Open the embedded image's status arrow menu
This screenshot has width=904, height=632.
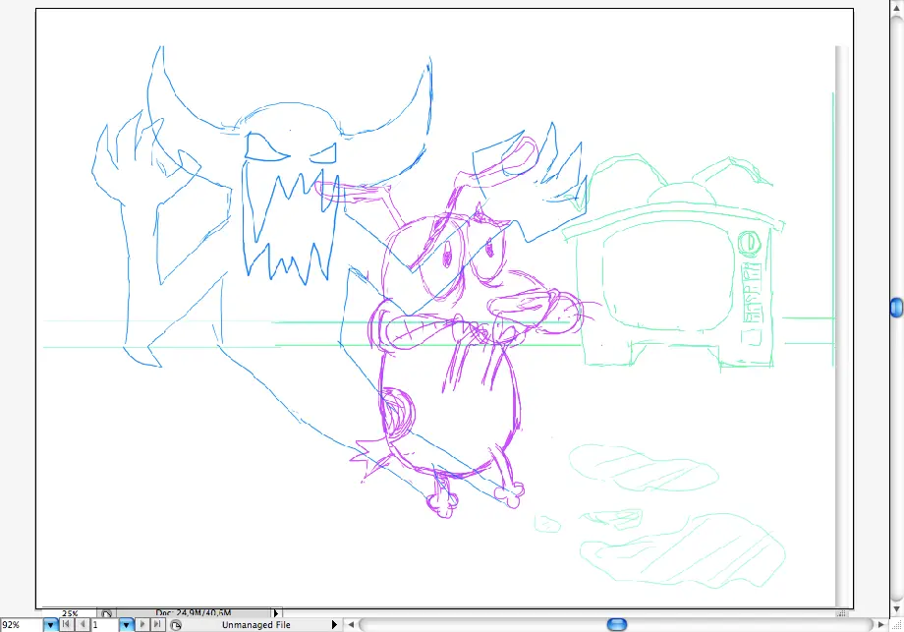(275, 613)
